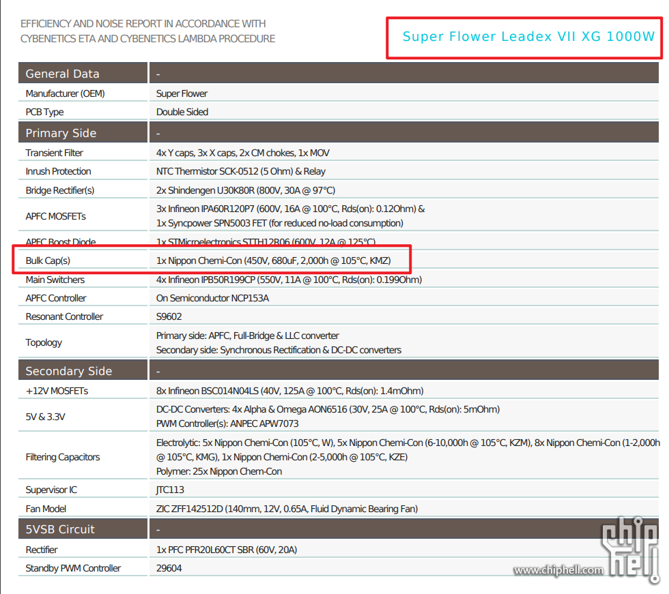
Task: Click the '1x PFC PFR20L60CT SBR' value
Action: point(227,550)
